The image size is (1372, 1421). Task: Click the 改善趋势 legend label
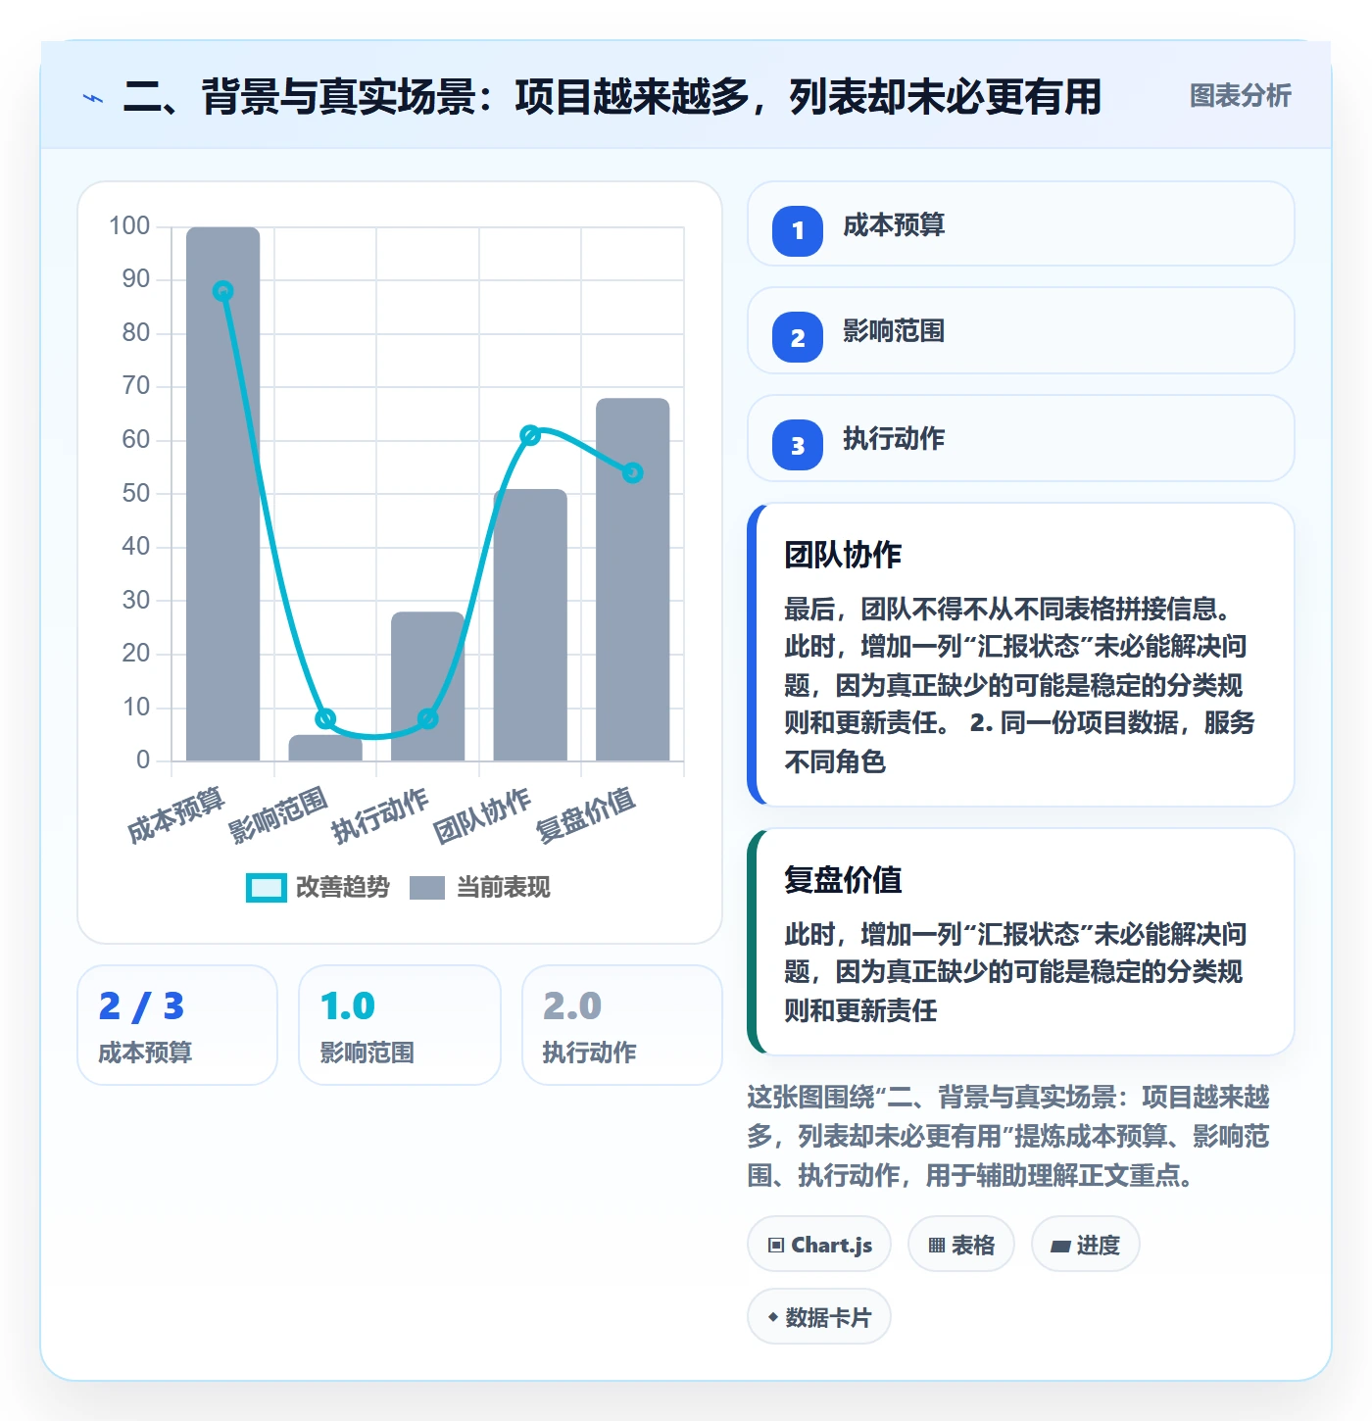[343, 887]
